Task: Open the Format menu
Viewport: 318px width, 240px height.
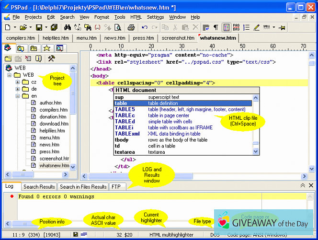Action: click(x=102, y=17)
